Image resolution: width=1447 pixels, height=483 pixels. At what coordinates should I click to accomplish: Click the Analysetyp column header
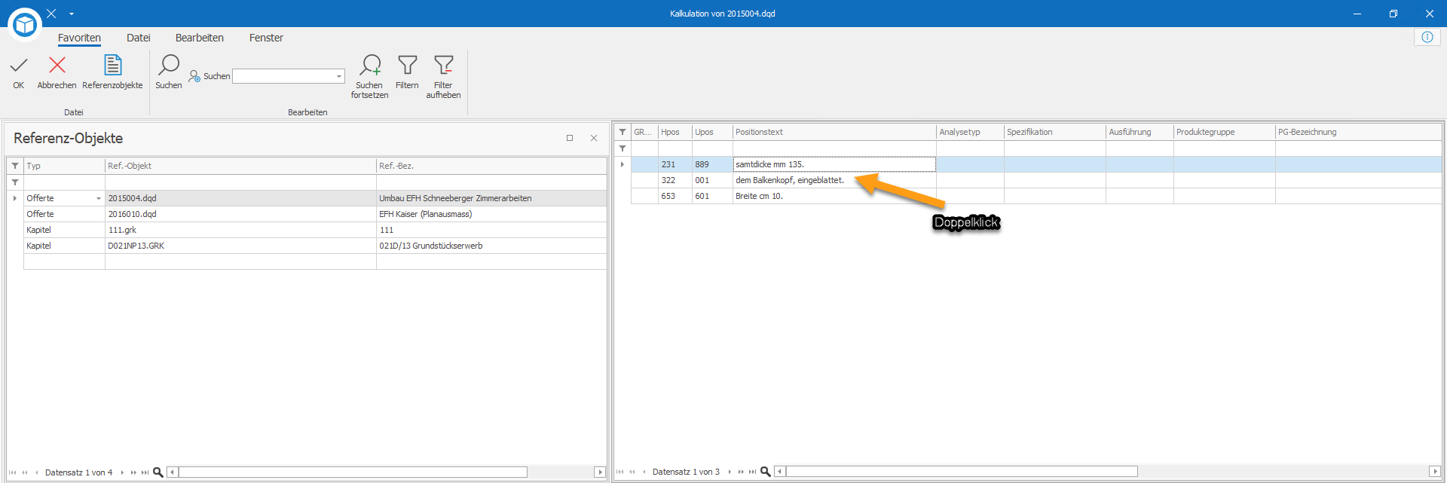coord(970,132)
